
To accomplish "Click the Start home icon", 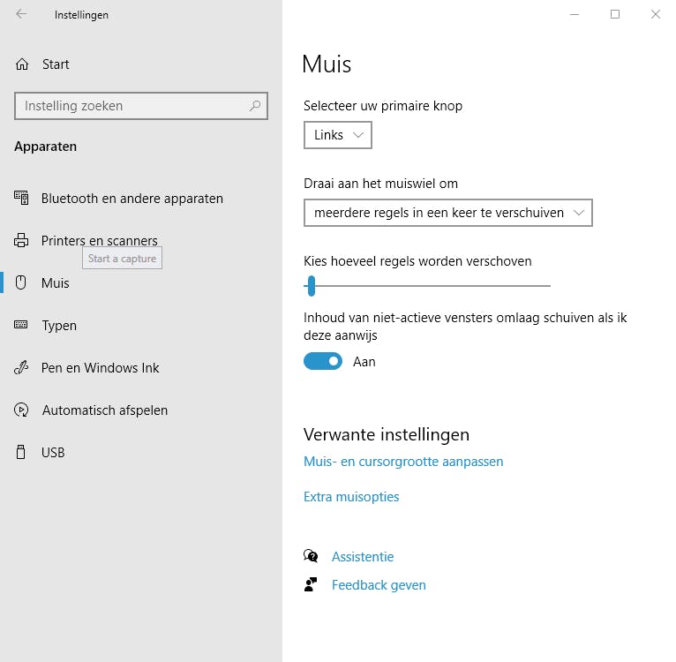I will pos(23,64).
